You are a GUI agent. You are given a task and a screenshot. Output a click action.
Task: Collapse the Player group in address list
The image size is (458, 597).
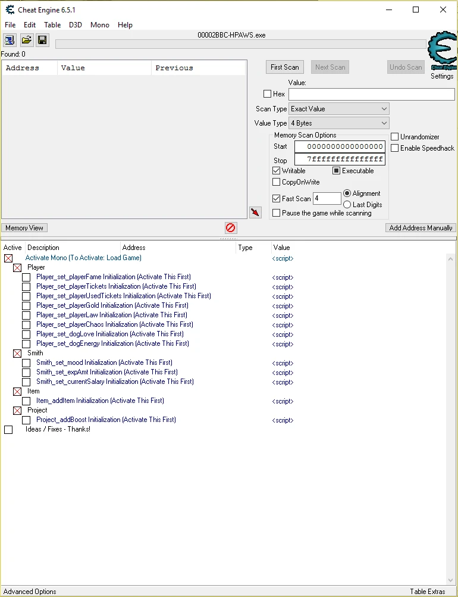tap(17, 268)
